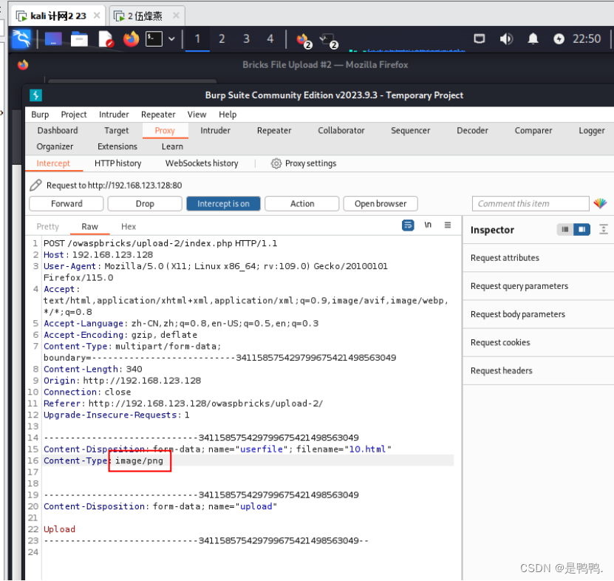Open the Decoder tab
The image size is (614, 581).
472,130
